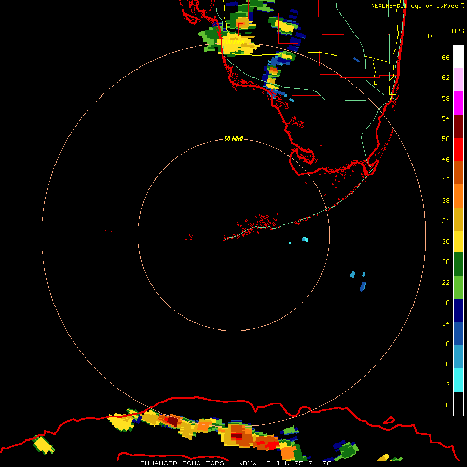The height and width of the screenshot is (467, 467).
Task: Choose the gold legend swatch
Action: click(x=458, y=219)
